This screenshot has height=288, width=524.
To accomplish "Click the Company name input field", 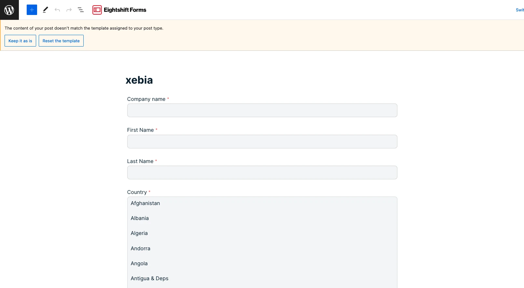I will point(262,110).
